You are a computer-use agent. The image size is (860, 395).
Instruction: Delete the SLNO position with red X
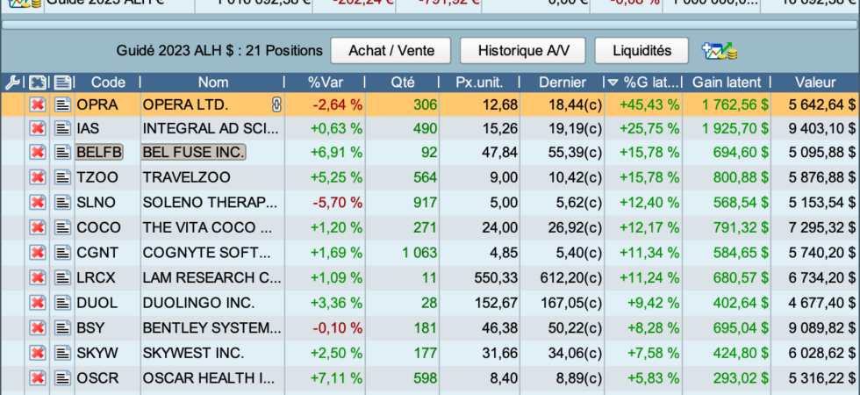pyautogui.click(x=37, y=203)
